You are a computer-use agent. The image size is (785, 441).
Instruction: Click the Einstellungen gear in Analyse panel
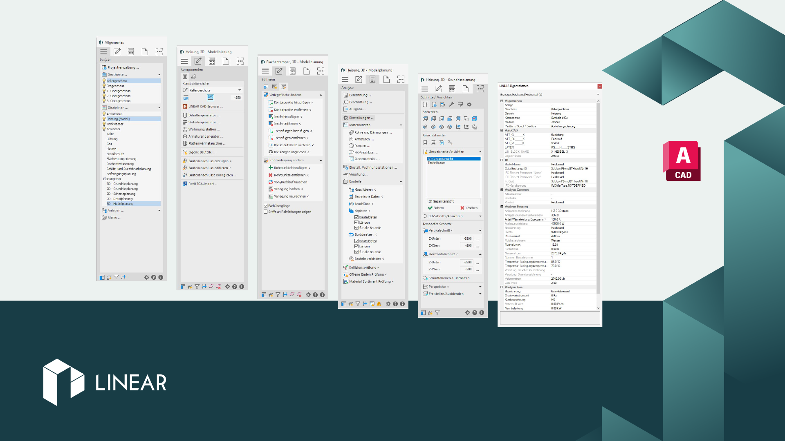click(x=345, y=118)
